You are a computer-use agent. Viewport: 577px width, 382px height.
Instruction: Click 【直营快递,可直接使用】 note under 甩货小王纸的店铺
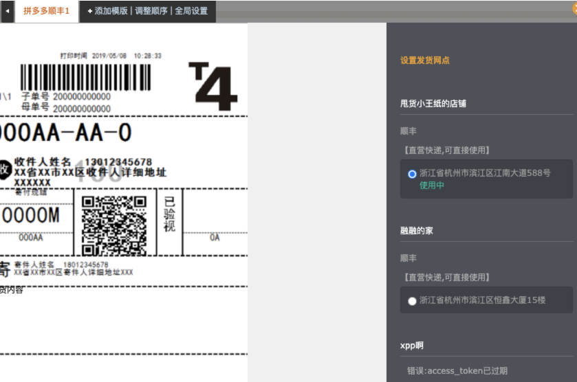click(446, 150)
